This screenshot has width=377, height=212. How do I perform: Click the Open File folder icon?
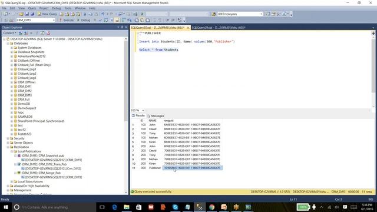(21, 14)
